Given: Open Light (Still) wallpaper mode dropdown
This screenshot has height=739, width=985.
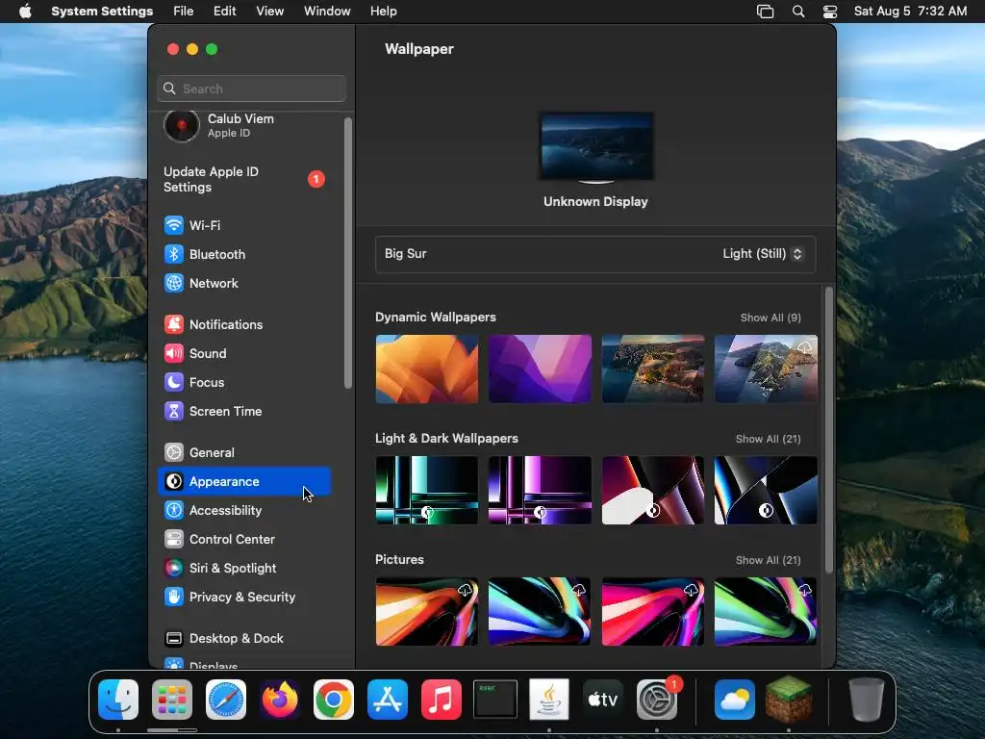Looking at the screenshot, I should [x=763, y=253].
